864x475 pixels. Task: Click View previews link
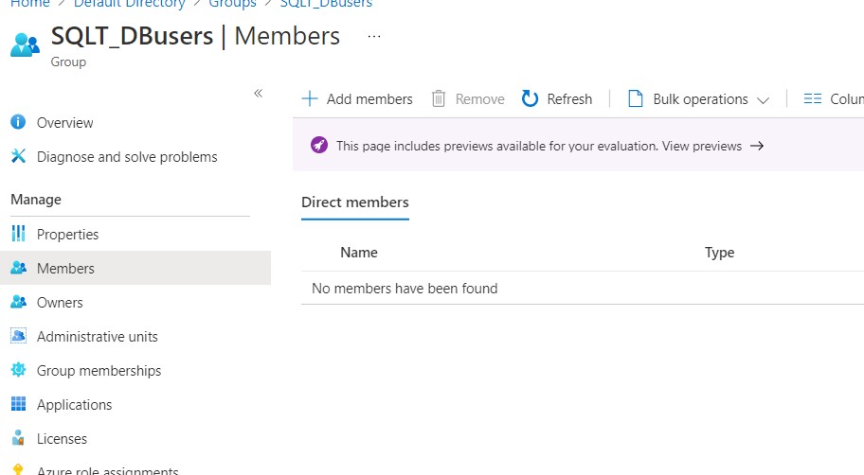click(702, 146)
